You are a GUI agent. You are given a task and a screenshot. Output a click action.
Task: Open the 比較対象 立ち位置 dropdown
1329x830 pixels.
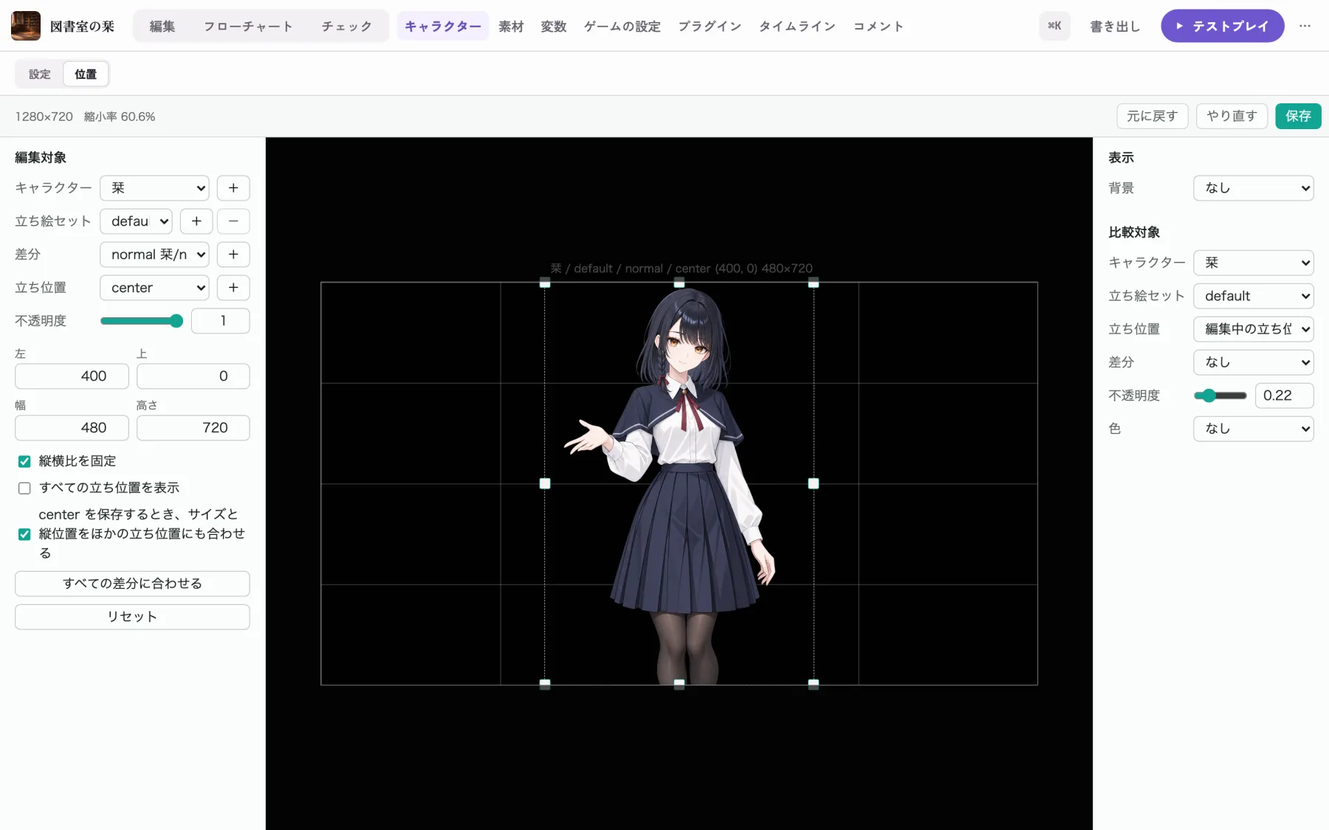1253,329
